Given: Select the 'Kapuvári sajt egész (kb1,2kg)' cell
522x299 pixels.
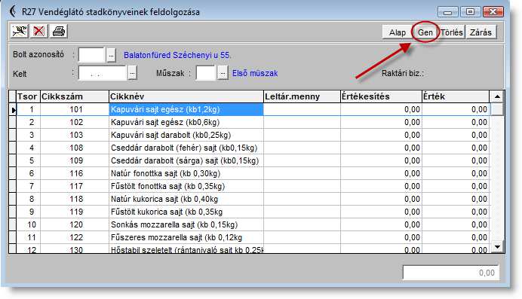Looking at the screenshot, I should coord(186,109).
